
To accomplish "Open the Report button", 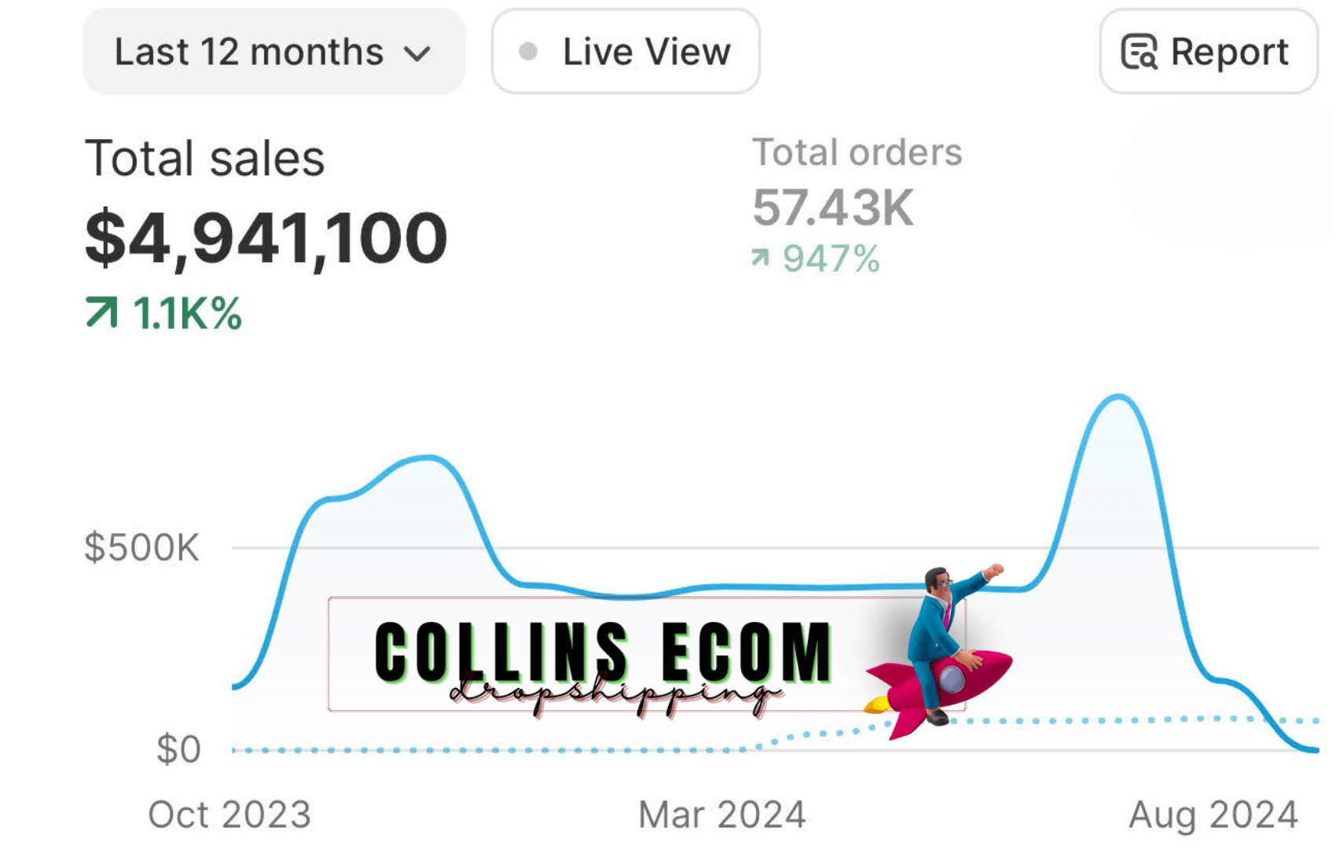I will [x=1208, y=52].
